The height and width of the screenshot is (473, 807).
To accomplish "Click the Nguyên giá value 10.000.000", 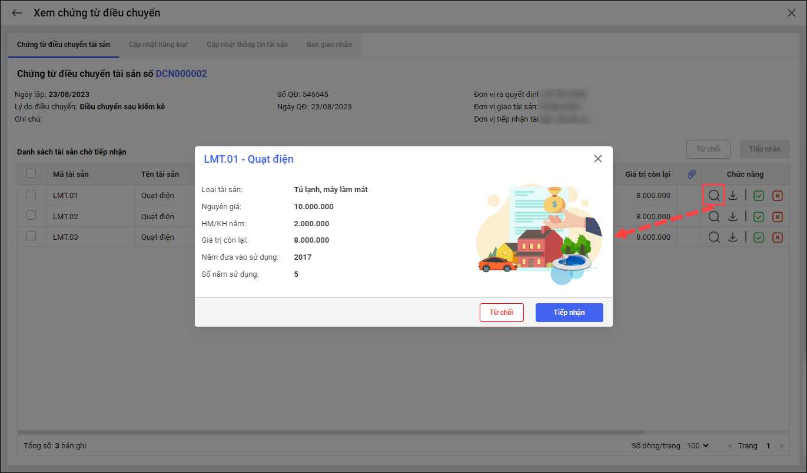I will coord(314,207).
